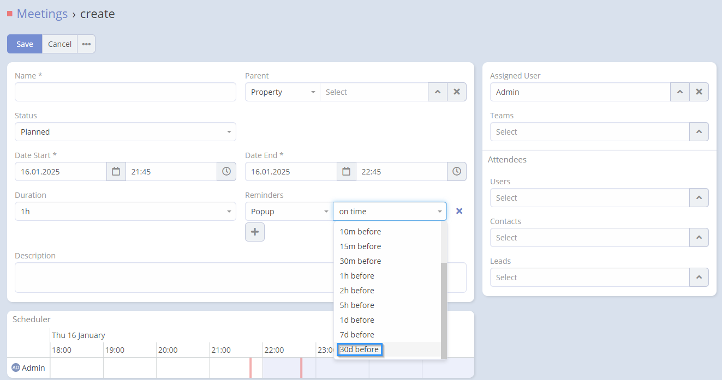This screenshot has height=380, width=722.
Task: Open the three-dots more actions menu
Action: click(x=86, y=44)
